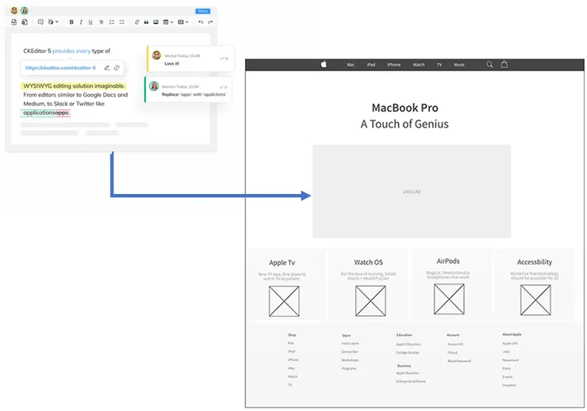Apply italic formatting
The image size is (587, 411).
81,22
